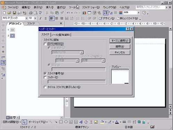Click the Undo arrow icon
Screen dimensions: 173x130
pyautogui.click(x=68, y=13)
